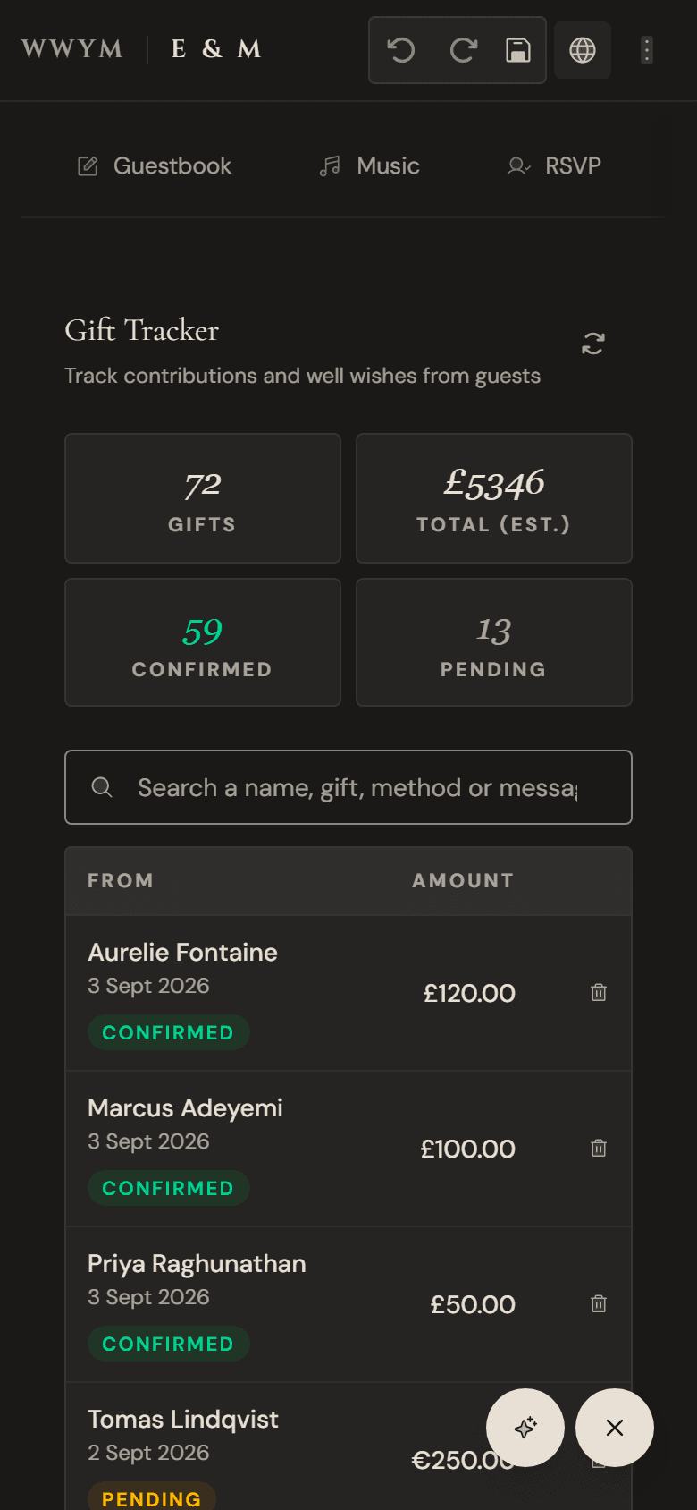Image resolution: width=697 pixels, height=1510 pixels.
Task: Delete Aurelie Fontaine's gift entry
Action: [x=599, y=992]
